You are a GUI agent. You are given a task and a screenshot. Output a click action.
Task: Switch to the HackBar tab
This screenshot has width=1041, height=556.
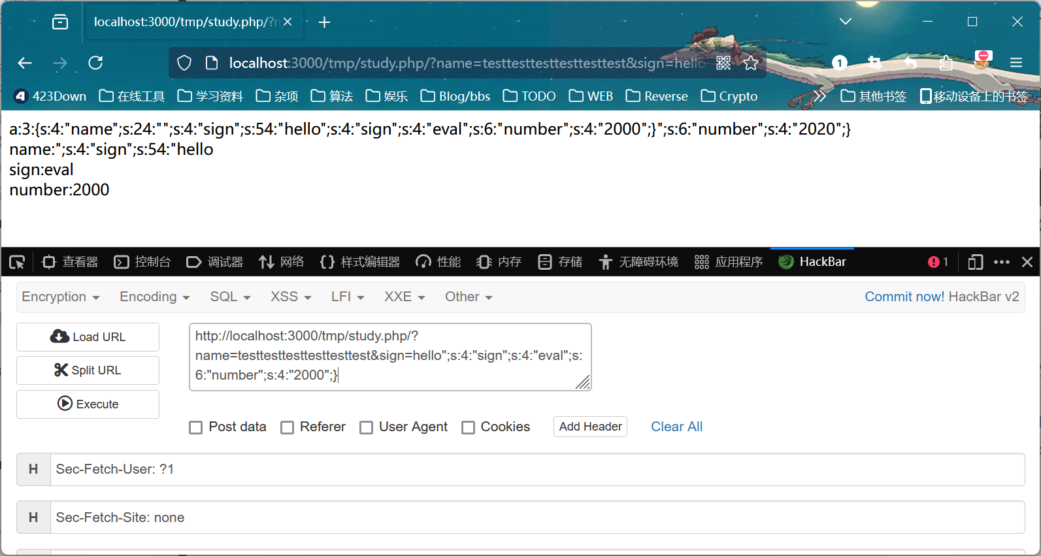[812, 262]
